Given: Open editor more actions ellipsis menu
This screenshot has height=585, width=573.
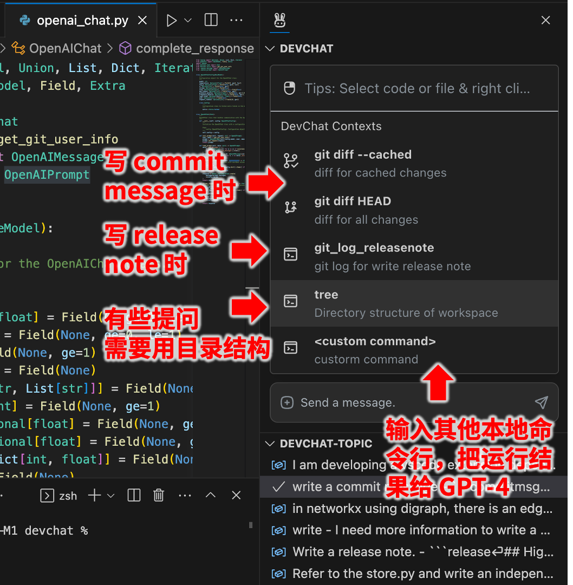Looking at the screenshot, I should tap(236, 19).
